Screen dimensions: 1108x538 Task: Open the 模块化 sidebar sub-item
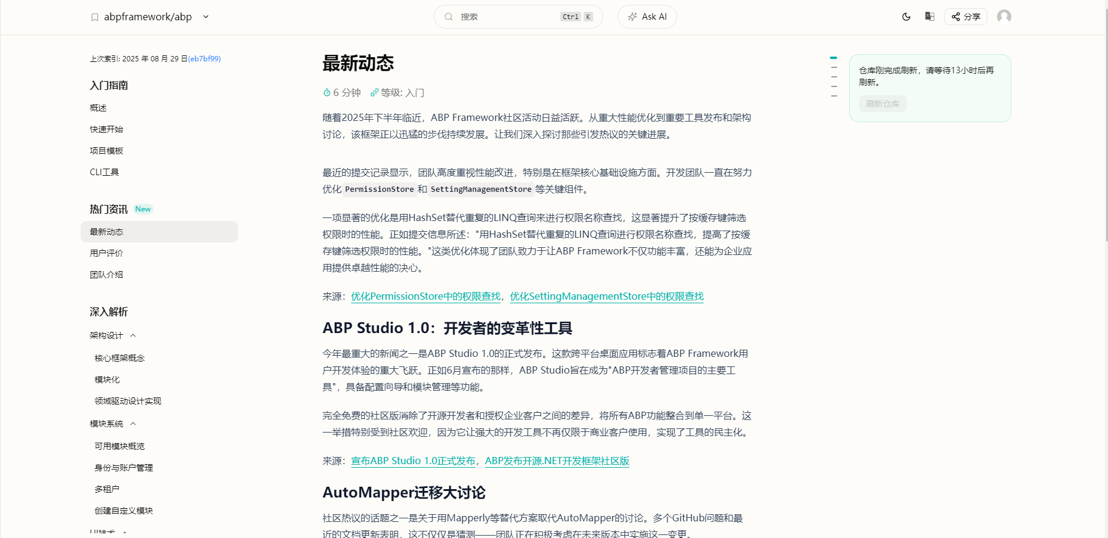[107, 380]
